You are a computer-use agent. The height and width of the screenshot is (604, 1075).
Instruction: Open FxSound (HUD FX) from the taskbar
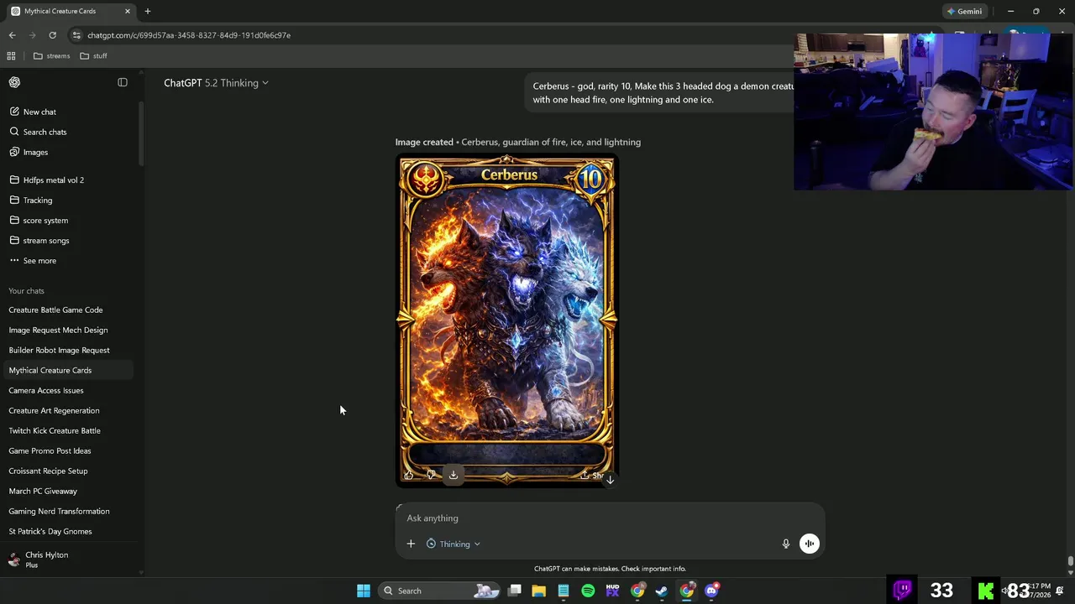(x=612, y=591)
